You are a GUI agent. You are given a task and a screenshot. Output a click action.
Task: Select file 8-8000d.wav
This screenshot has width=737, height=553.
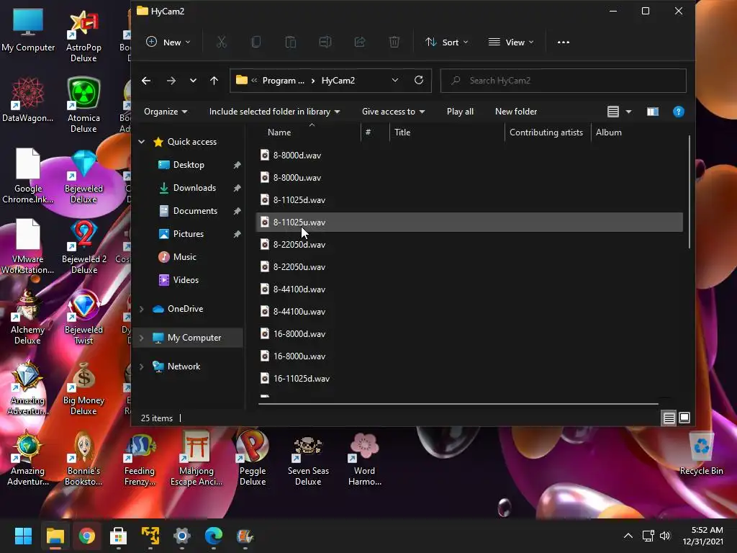[297, 156]
